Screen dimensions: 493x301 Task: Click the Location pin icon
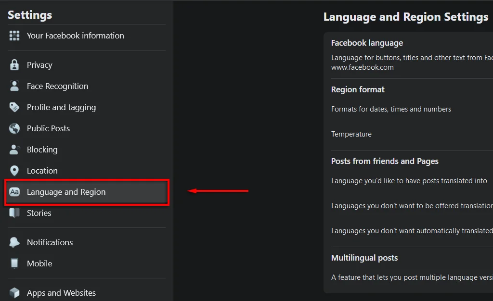click(14, 171)
